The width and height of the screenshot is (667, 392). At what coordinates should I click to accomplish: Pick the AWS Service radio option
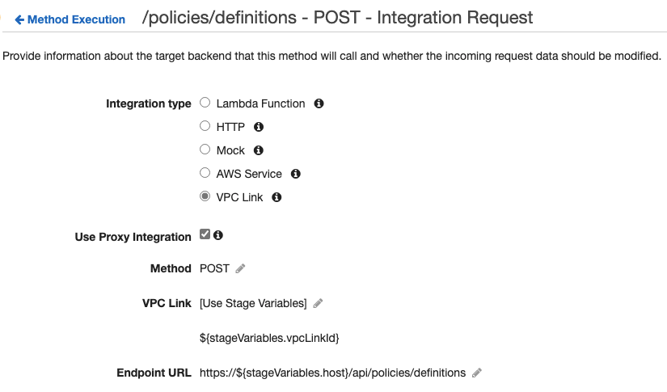(x=205, y=173)
